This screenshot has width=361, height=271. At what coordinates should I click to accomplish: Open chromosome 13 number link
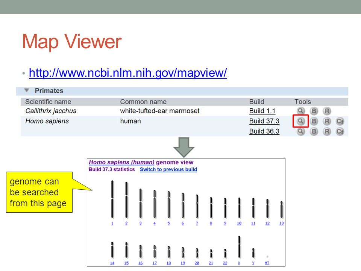tap(281, 223)
